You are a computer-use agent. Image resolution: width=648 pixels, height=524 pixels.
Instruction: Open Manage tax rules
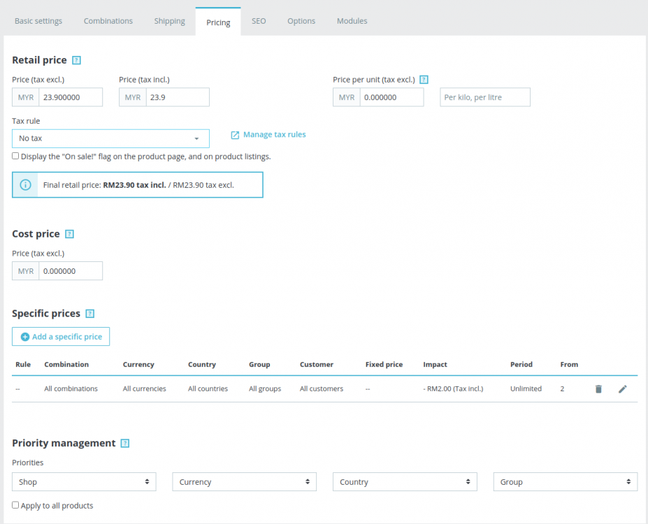click(268, 134)
